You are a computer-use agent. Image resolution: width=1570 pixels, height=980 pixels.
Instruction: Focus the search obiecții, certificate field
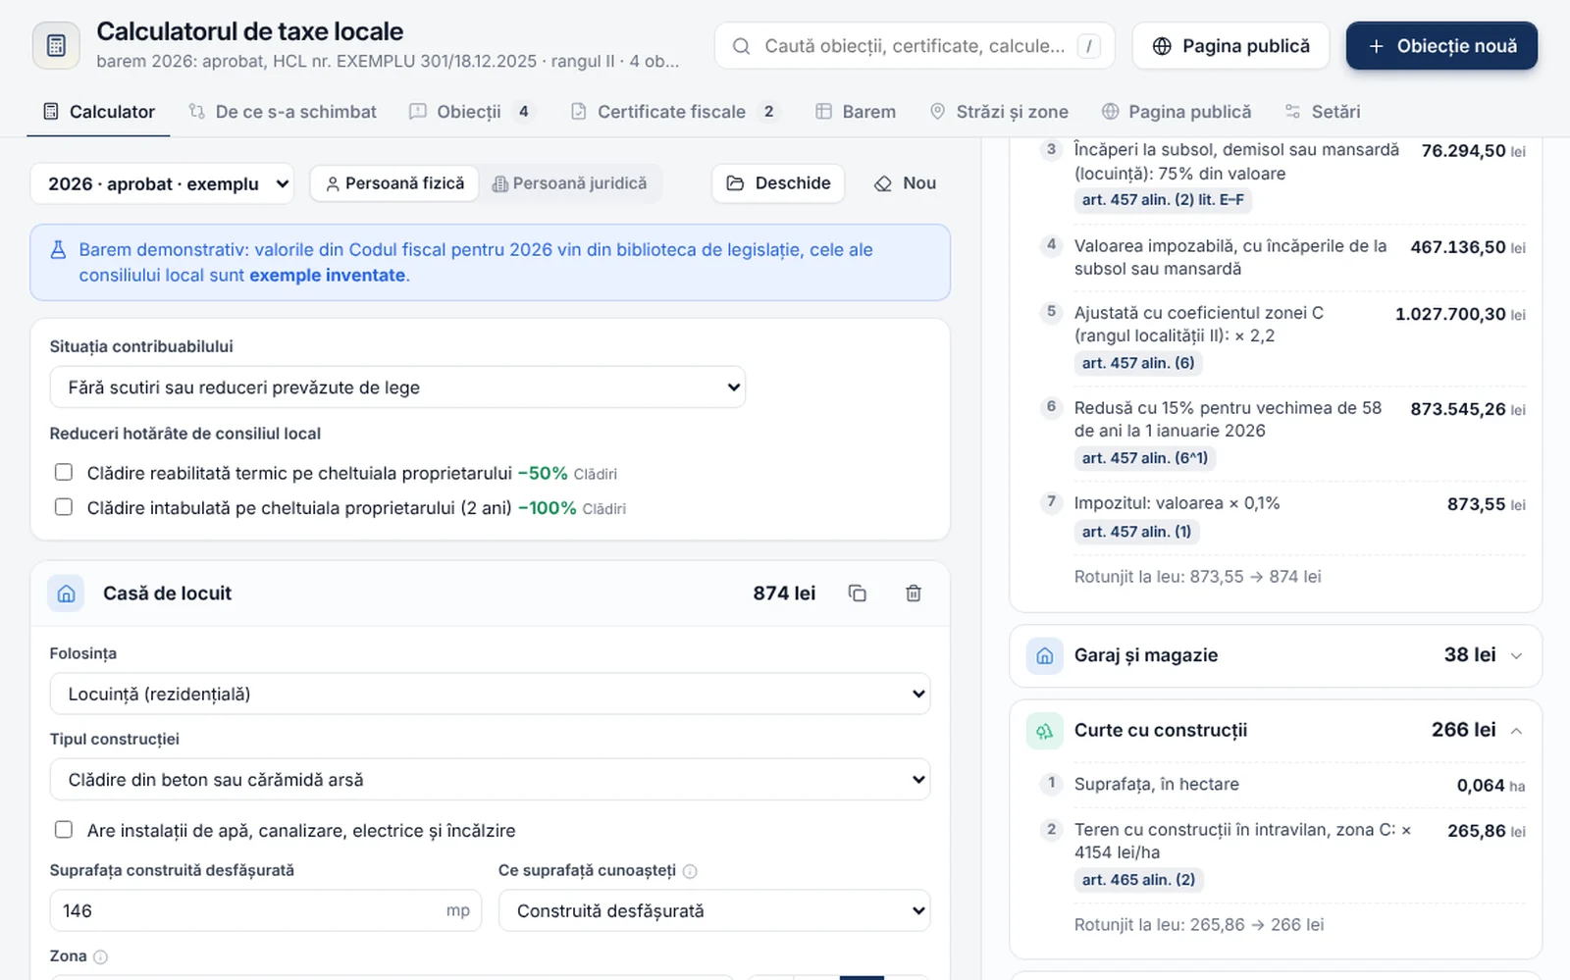click(x=915, y=46)
